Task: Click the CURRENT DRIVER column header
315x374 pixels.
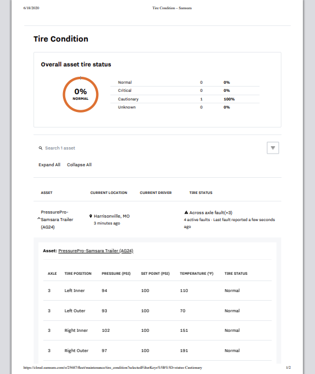Action: point(155,193)
